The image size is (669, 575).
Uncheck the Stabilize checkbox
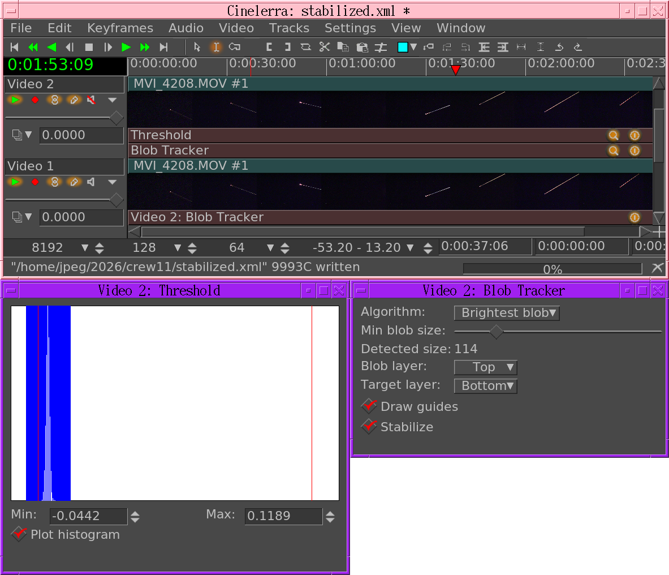pos(369,426)
